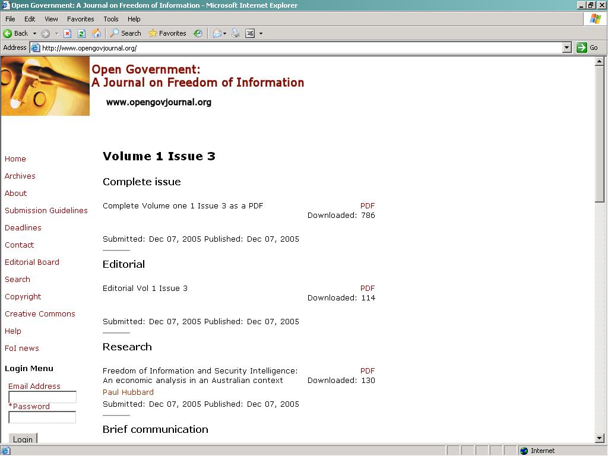Click the "Complete Volume one 1 Issue 3 as a PDF" text

(x=183, y=206)
